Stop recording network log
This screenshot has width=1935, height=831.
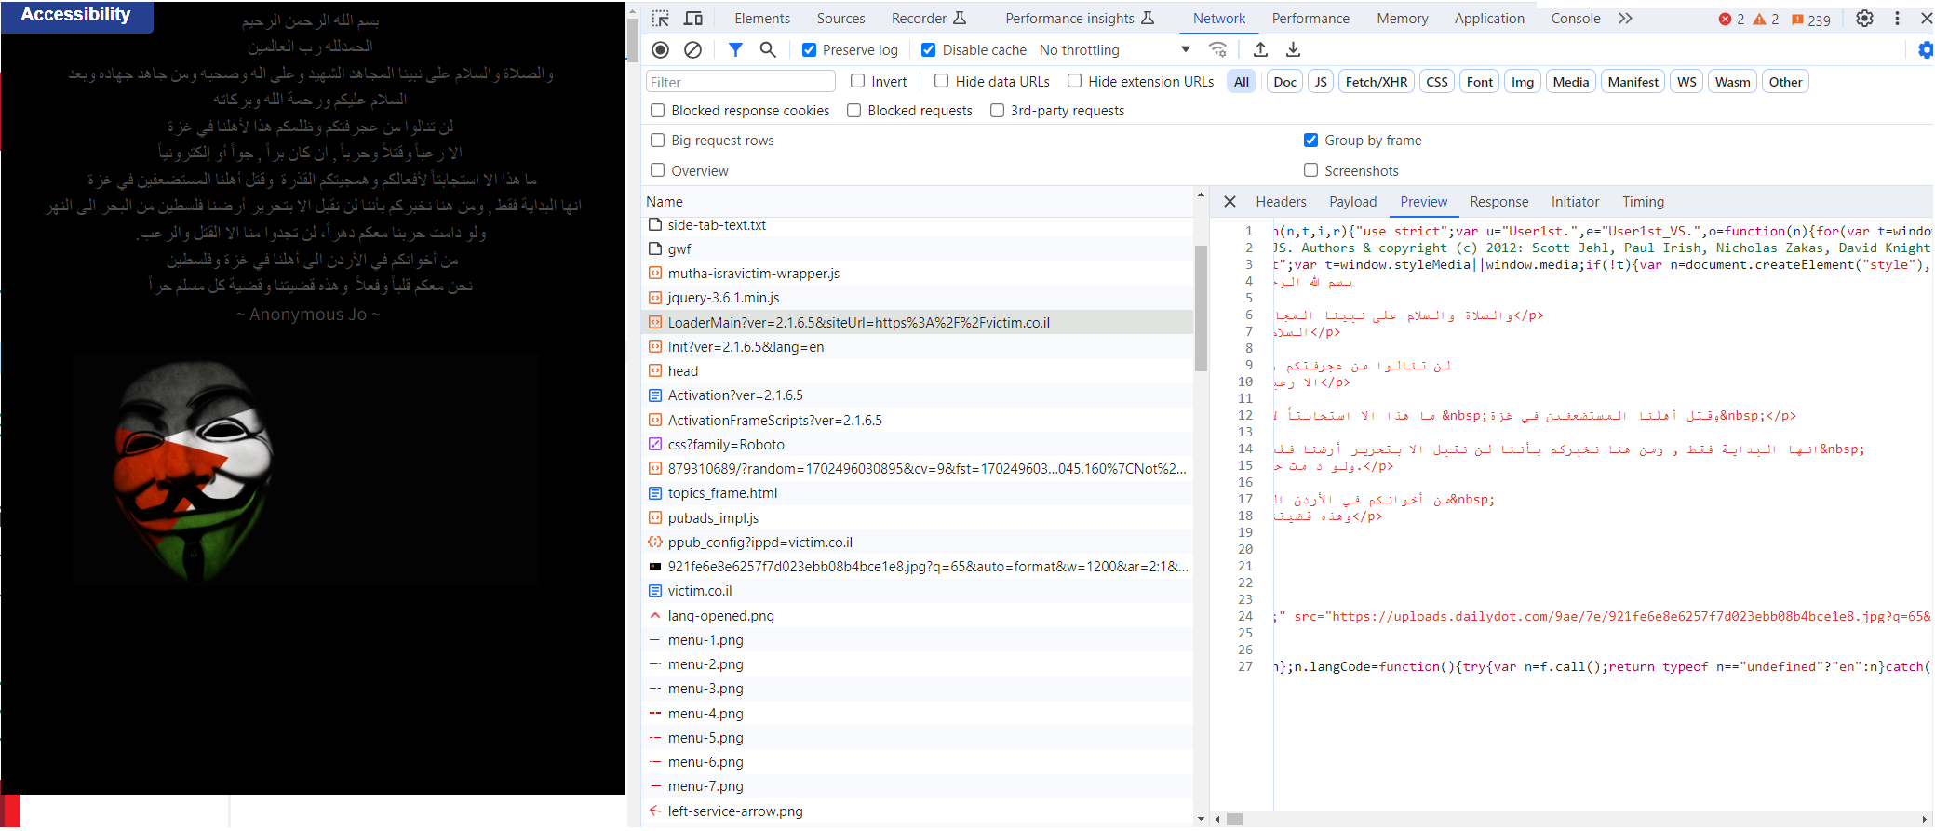661,50
